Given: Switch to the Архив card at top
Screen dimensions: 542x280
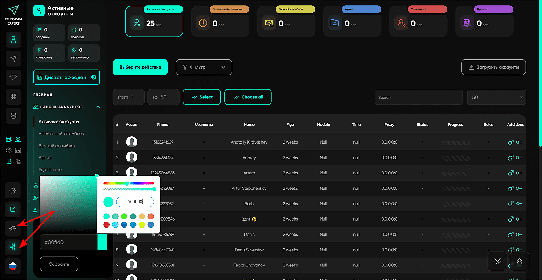Looking at the screenshot, I should [x=352, y=22].
